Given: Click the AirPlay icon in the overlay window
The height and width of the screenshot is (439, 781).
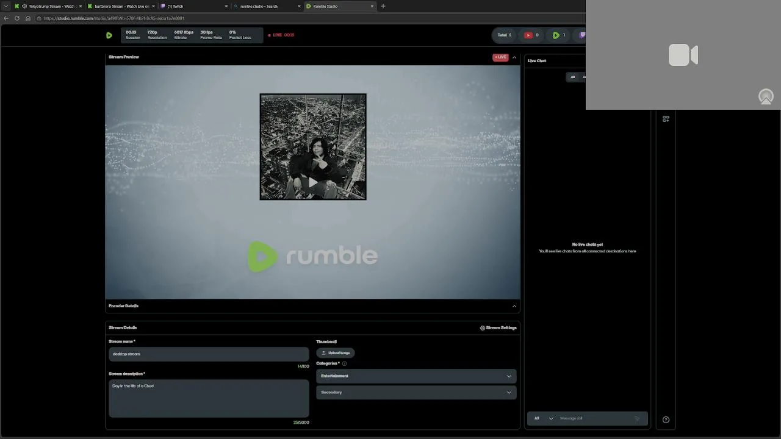Looking at the screenshot, I should (x=766, y=96).
